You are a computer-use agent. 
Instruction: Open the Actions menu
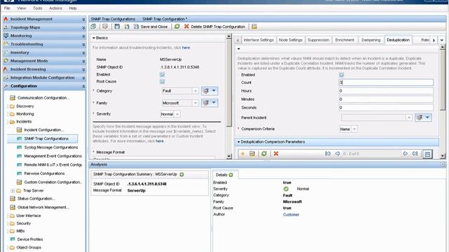tap(55, 8)
